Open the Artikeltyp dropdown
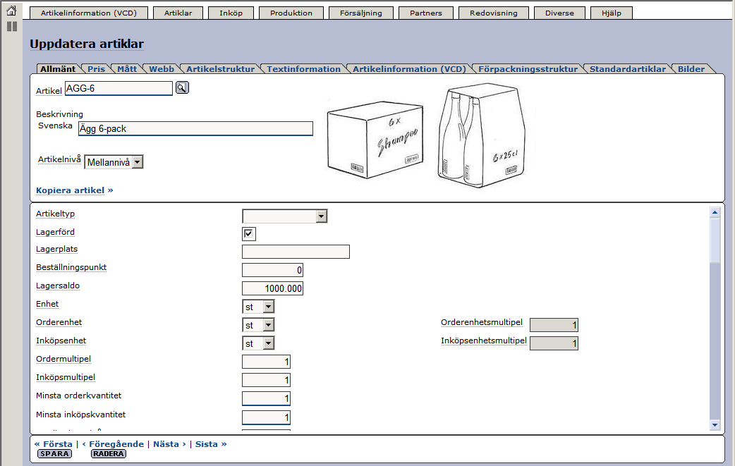 [x=284, y=216]
